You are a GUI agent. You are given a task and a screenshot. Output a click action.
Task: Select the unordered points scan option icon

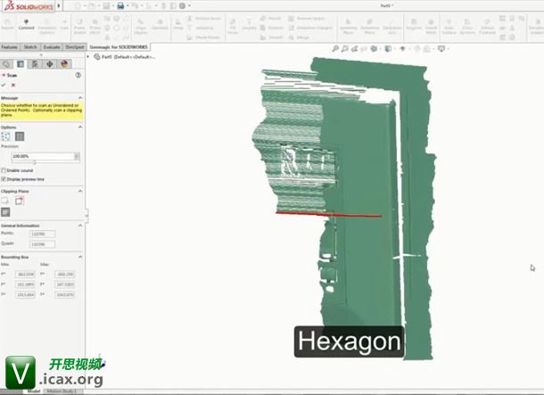tap(5, 136)
